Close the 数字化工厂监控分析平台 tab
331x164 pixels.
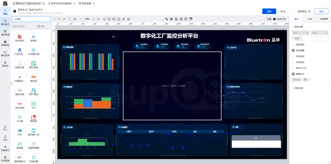(x=44, y=4)
